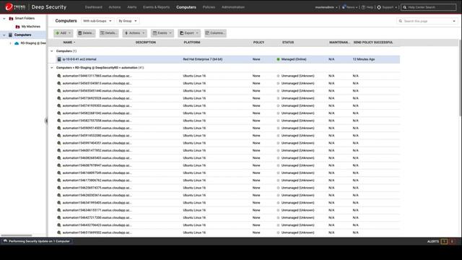The width and height of the screenshot is (462, 260).
Task: Click the News icon in header
Action: coord(344,7)
